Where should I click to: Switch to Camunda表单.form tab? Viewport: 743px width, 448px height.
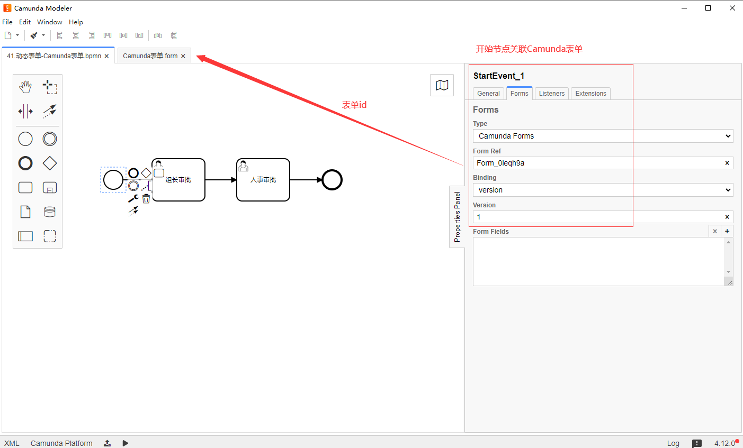coord(150,56)
